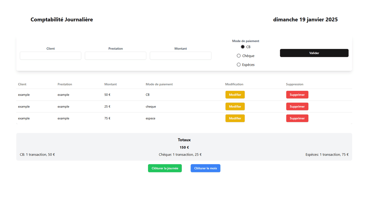Click the Mode de paiement column header
The image size is (370, 200).
pos(159,84)
